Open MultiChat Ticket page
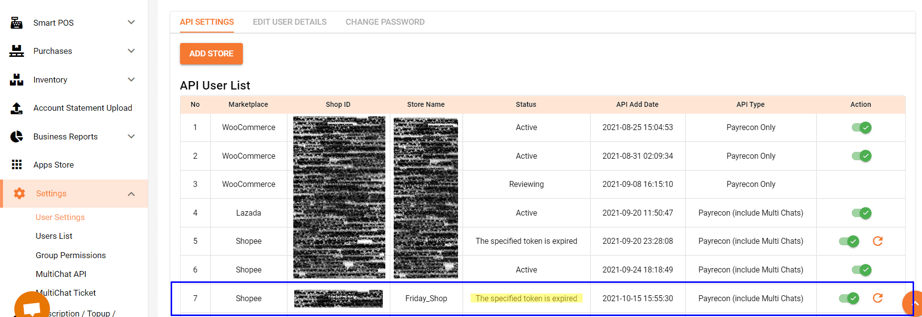The height and width of the screenshot is (317, 922). point(66,293)
